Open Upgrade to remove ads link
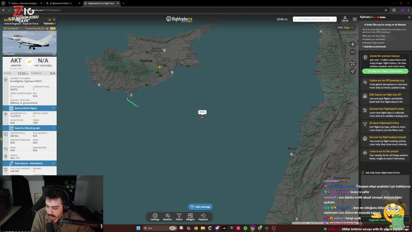412x232 pixels. coord(375,46)
